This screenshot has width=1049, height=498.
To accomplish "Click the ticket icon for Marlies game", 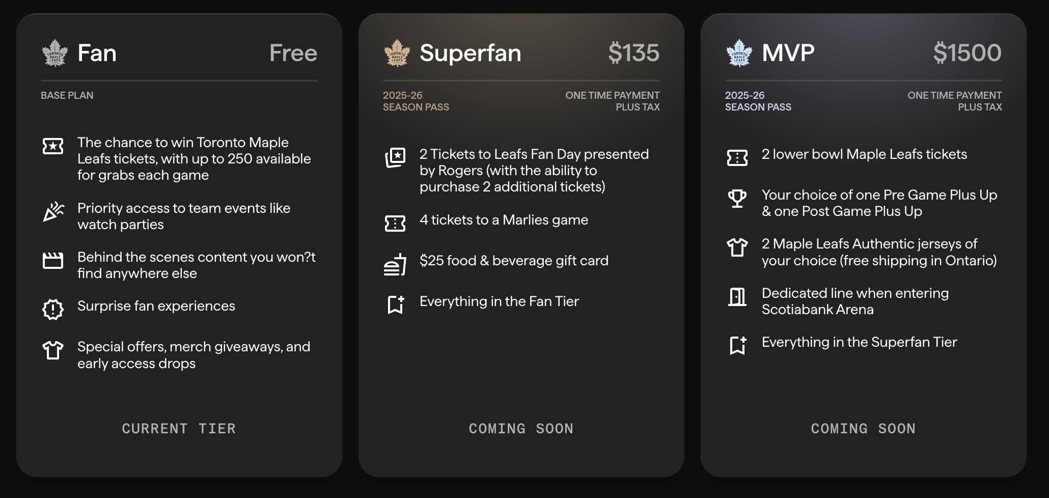I will [395, 224].
